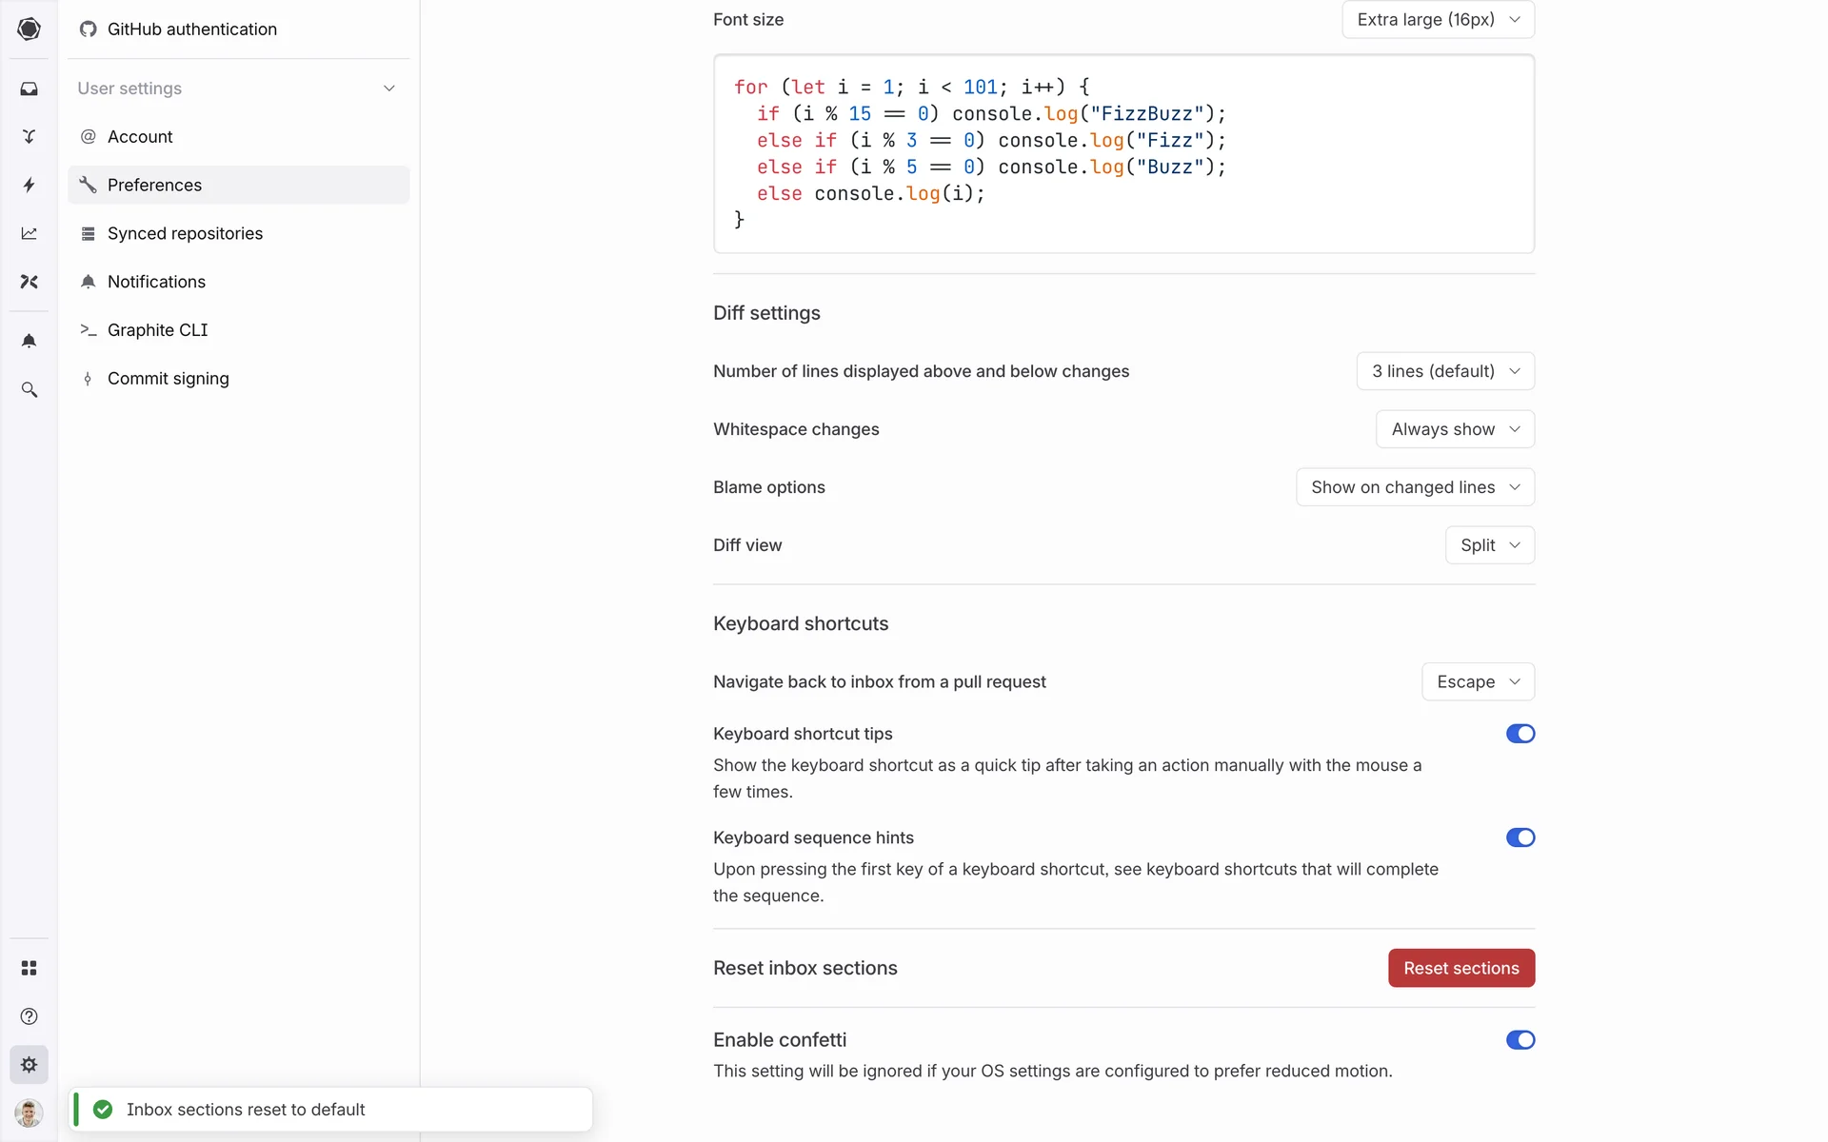
Task: Click the merge queue sidebar icon
Action: [x=29, y=137]
